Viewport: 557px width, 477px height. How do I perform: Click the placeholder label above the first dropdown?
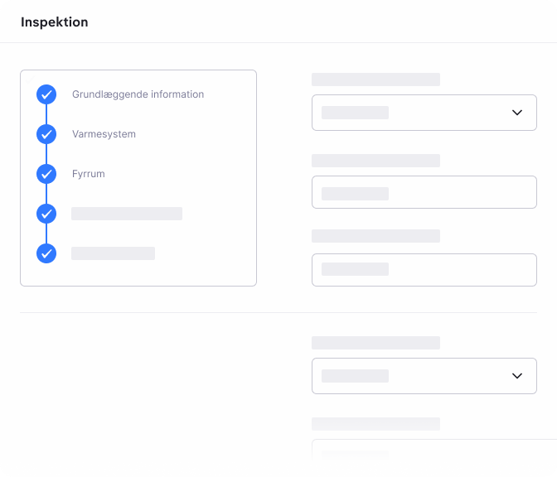(x=375, y=79)
